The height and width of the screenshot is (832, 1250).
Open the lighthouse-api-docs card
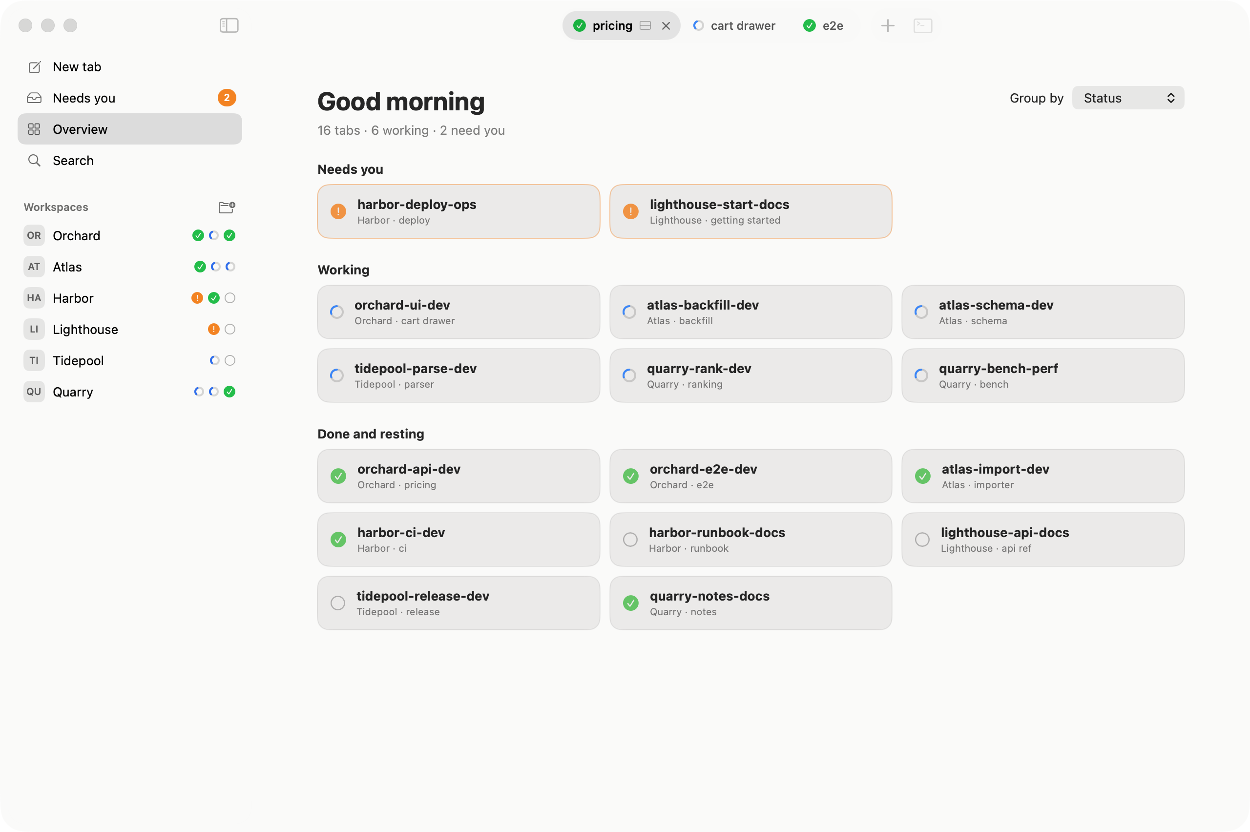click(1042, 539)
